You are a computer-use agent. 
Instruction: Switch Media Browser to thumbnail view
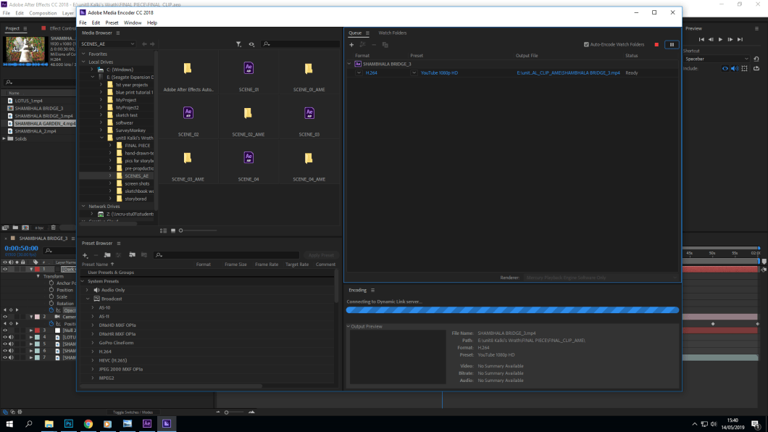(x=173, y=230)
